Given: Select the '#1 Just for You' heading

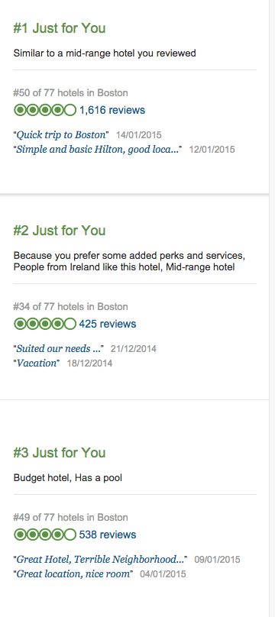Looking at the screenshot, I should pos(60,28).
